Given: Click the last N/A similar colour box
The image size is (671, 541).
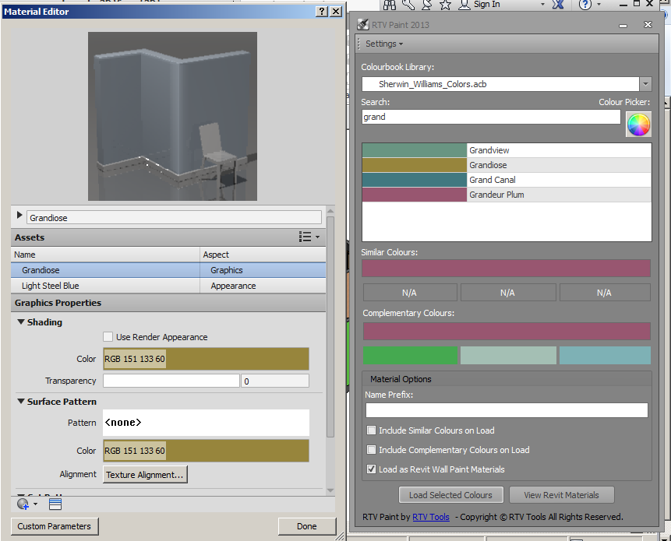Looking at the screenshot, I should coord(605,293).
